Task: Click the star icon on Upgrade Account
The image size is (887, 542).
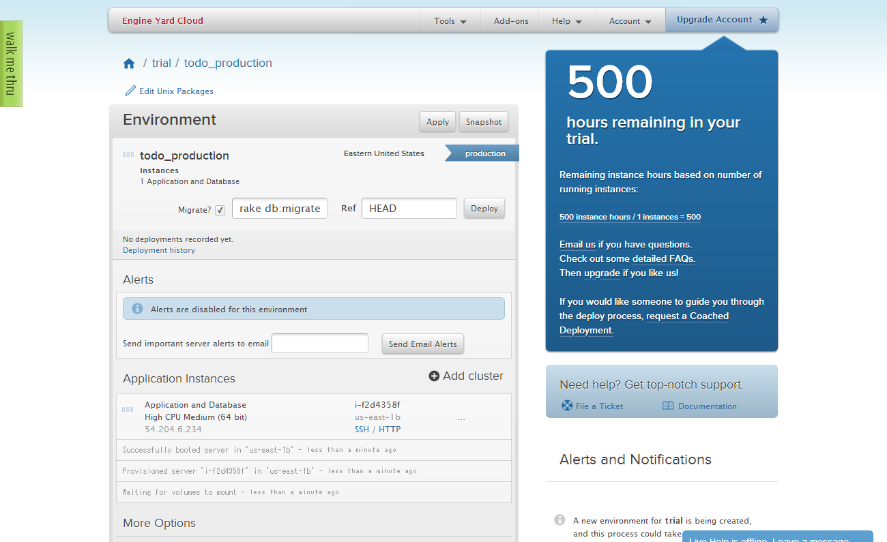Action: pyautogui.click(x=764, y=20)
